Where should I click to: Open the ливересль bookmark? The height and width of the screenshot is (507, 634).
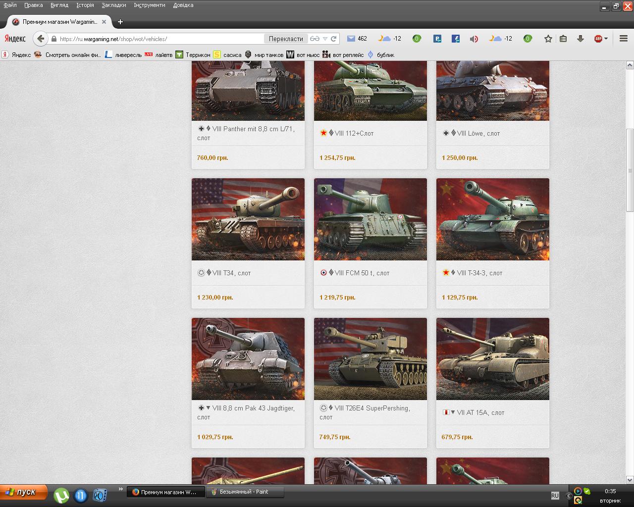pos(123,55)
